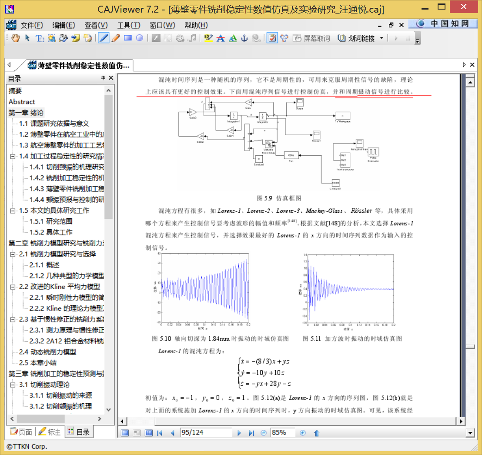
Task: Click the document vertical scrollbar up arrow
Action: [x=470, y=82]
